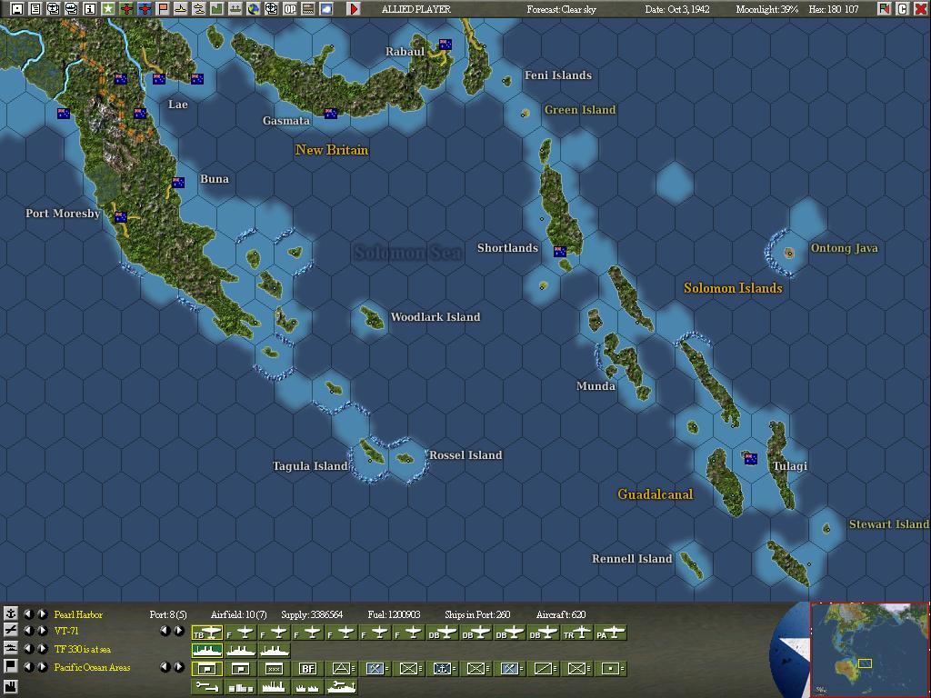Click the airplane icon beside VT-71
931x698 pixels.
coord(10,631)
